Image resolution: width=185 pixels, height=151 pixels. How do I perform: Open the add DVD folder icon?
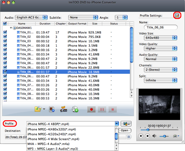pos(38,109)
